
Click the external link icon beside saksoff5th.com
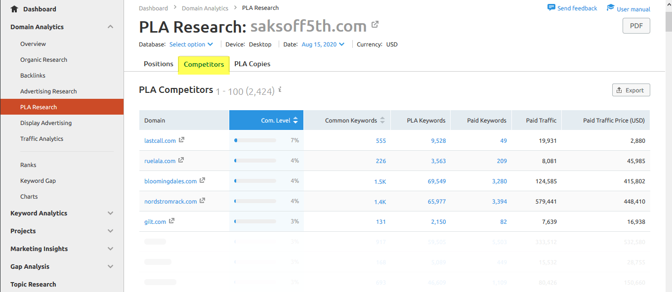click(375, 24)
